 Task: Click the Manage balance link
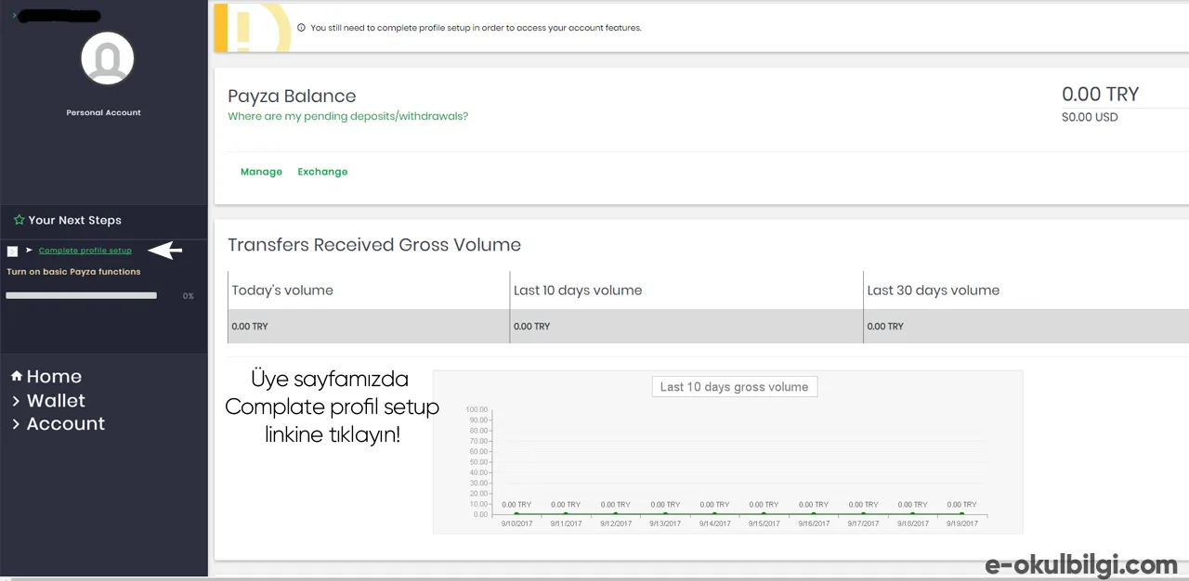[x=261, y=172]
